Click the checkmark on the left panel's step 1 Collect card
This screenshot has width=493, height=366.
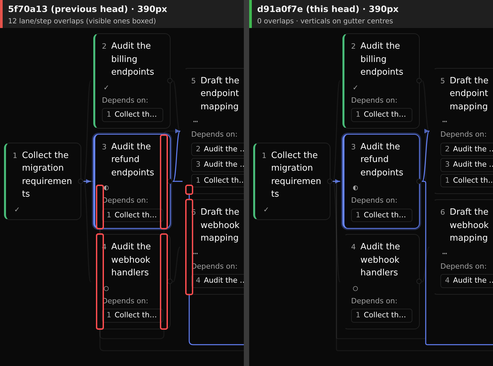[17, 210]
